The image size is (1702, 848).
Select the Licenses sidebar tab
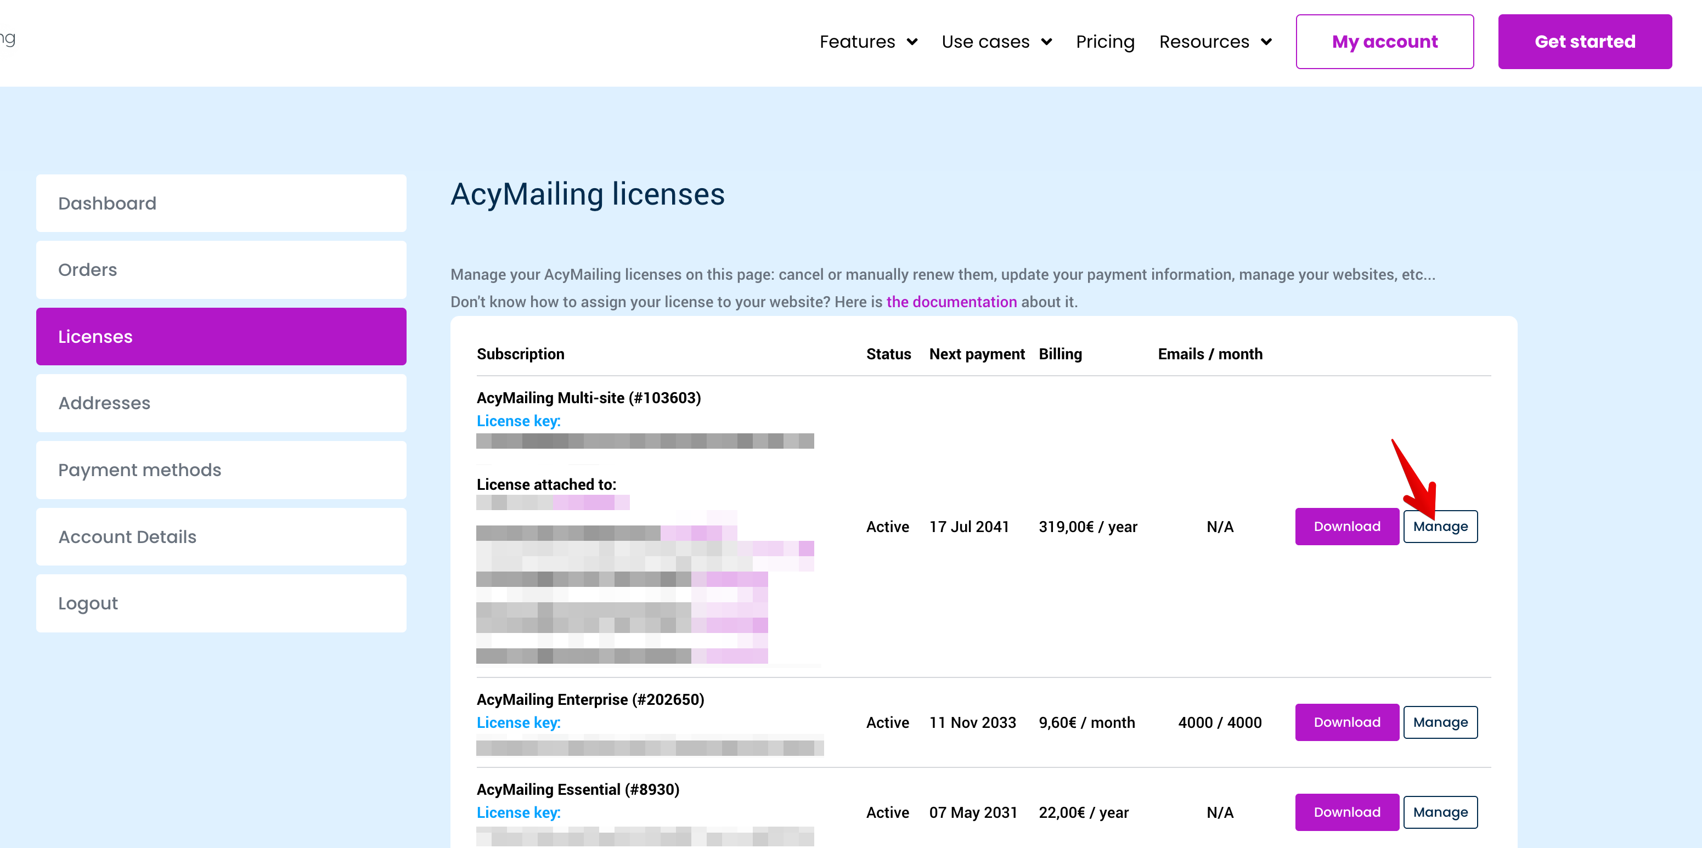coord(221,336)
